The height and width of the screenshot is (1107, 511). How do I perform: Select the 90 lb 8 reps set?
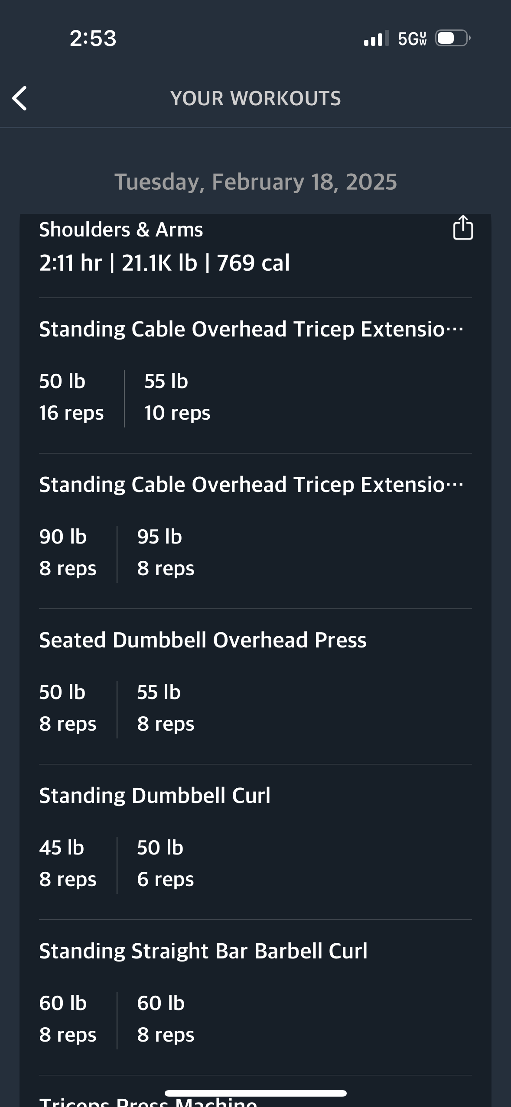[x=68, y=553]
